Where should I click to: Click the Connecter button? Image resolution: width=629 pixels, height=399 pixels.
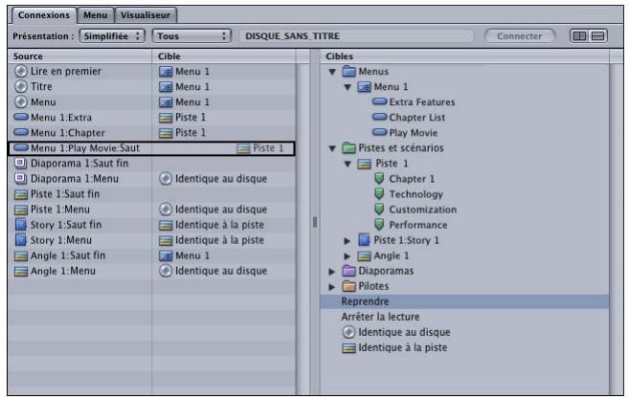(x=520, y=36)
